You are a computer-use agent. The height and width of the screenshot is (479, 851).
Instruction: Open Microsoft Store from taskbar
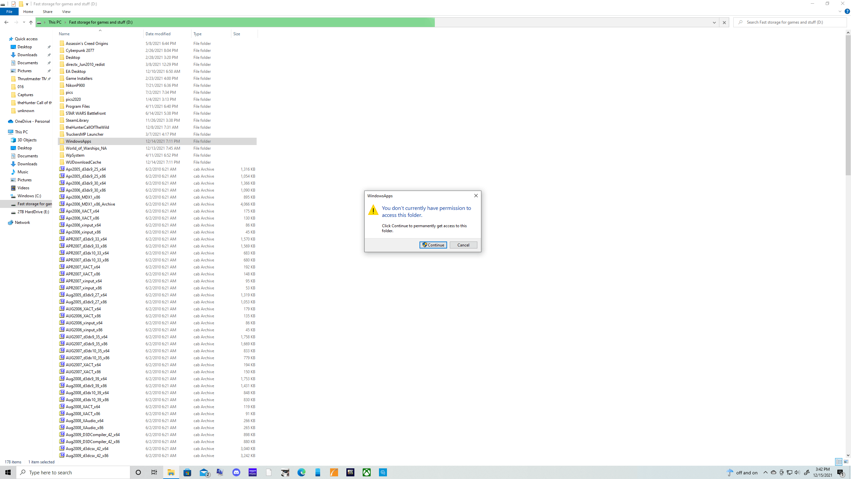(x=187, y=472)
